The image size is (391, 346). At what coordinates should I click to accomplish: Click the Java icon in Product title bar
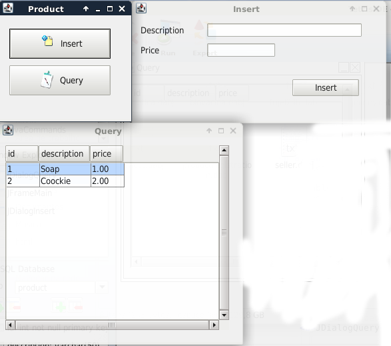(x=8, y=8)
